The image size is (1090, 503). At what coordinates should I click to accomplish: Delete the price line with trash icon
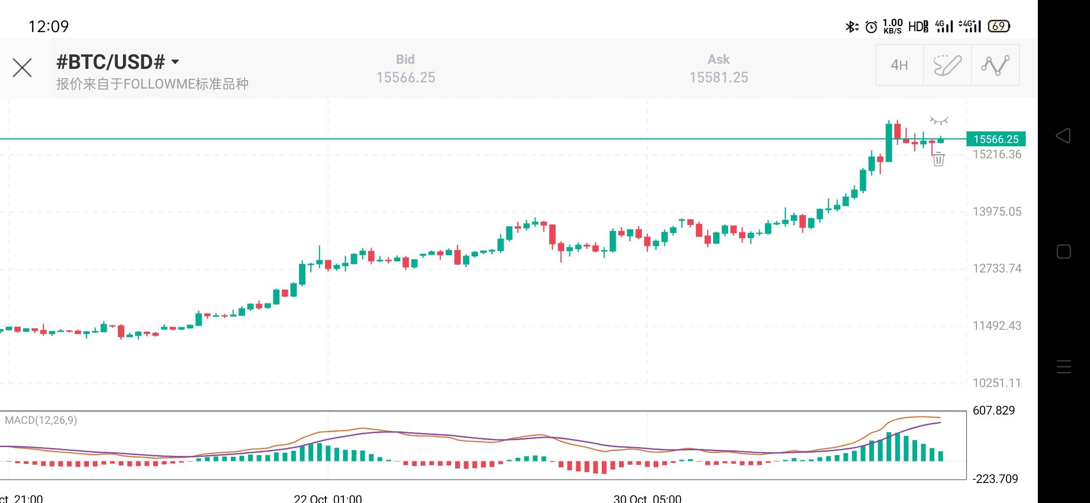[938, 160]
